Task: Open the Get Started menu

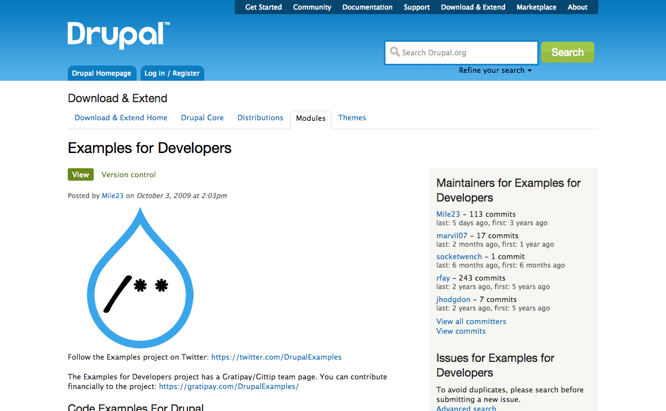Action: click(264, 7)
